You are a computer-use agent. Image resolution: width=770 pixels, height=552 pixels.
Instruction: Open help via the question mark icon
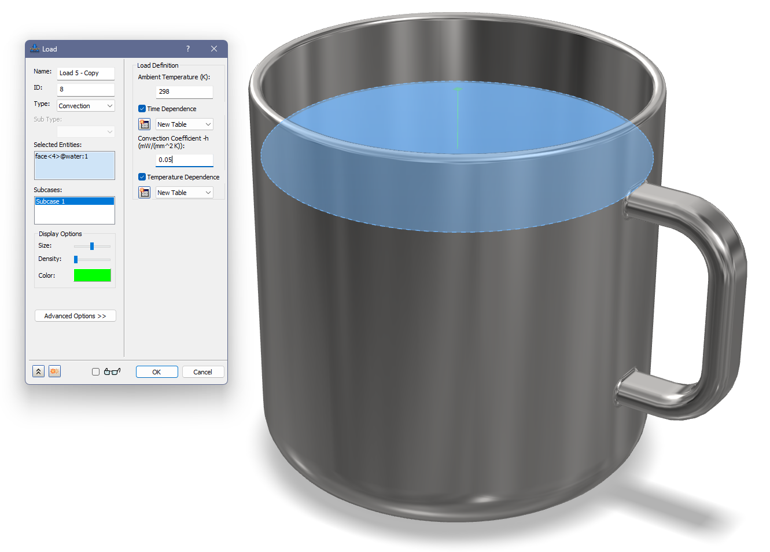coord(187,49)
